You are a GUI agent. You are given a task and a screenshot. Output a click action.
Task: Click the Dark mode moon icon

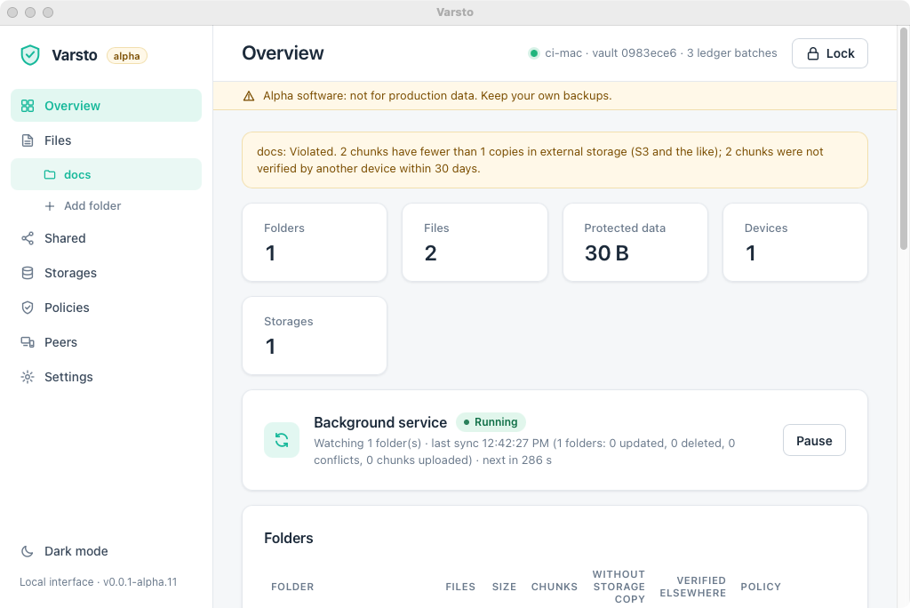tap(28, 551)
